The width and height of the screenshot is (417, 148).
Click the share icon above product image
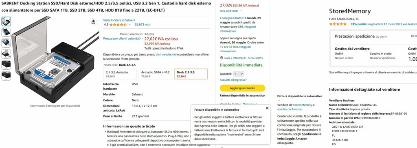93,22
